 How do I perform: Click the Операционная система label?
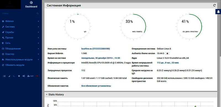pos(143,49)
